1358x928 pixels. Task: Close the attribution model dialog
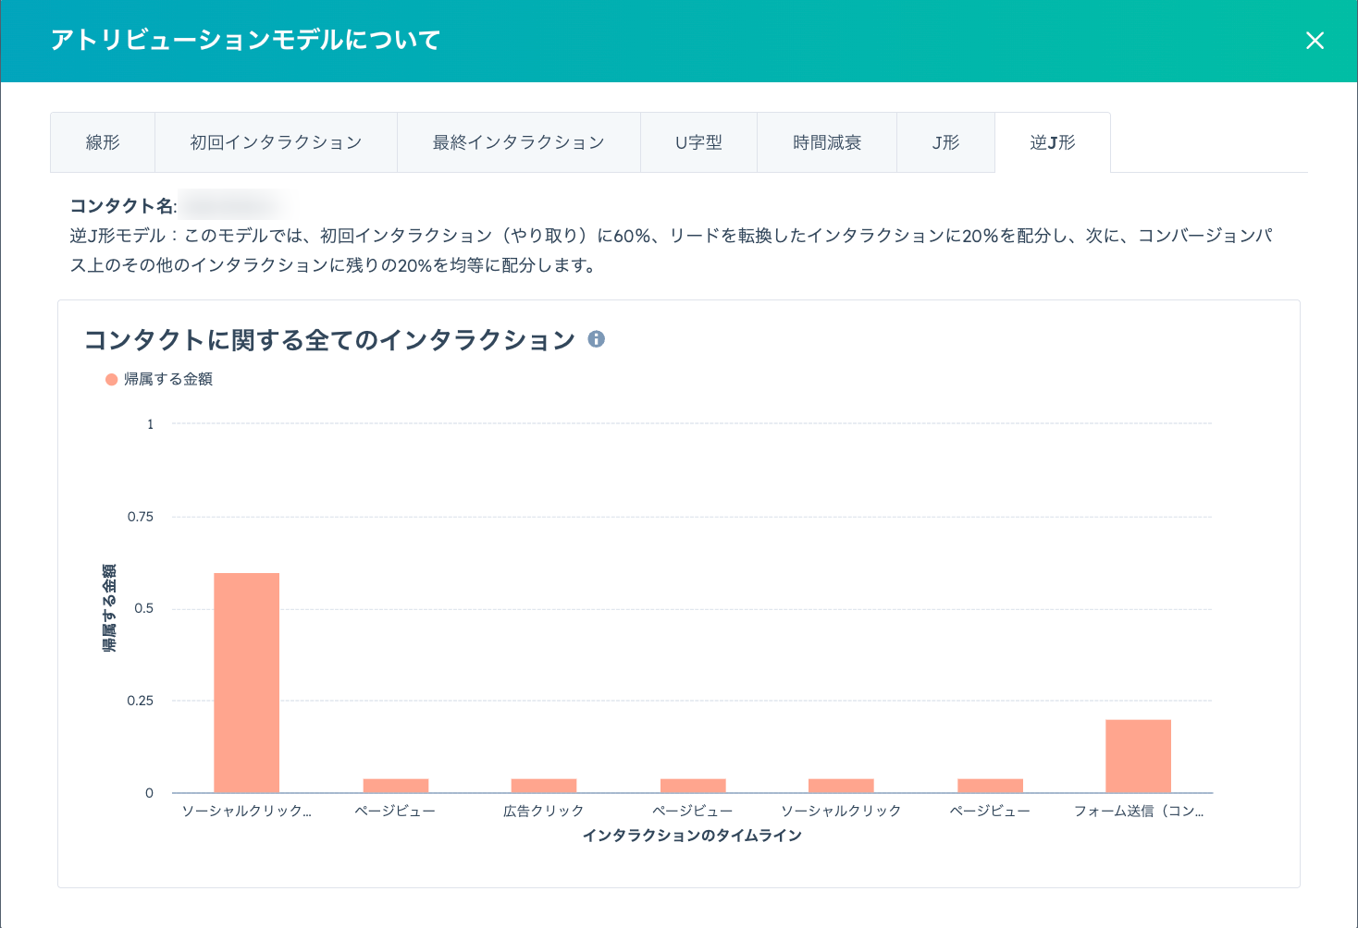1315,41
